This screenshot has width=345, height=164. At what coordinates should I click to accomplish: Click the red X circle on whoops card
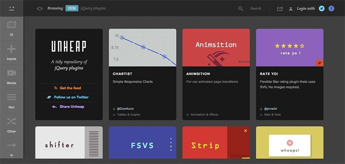pos(290,143)
